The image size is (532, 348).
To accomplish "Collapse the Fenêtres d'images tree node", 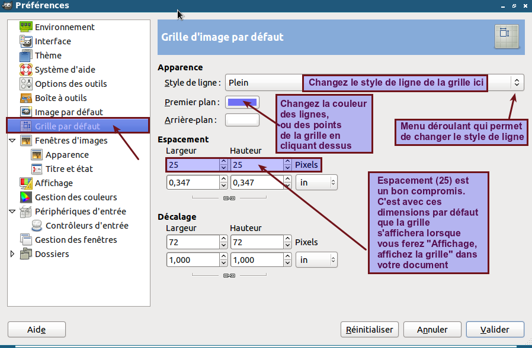I will click(13, 141).
